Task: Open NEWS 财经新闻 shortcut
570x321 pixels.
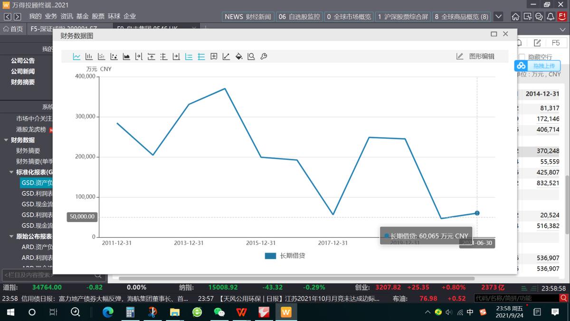Action: pyautogui.click(x=247, y=17)
